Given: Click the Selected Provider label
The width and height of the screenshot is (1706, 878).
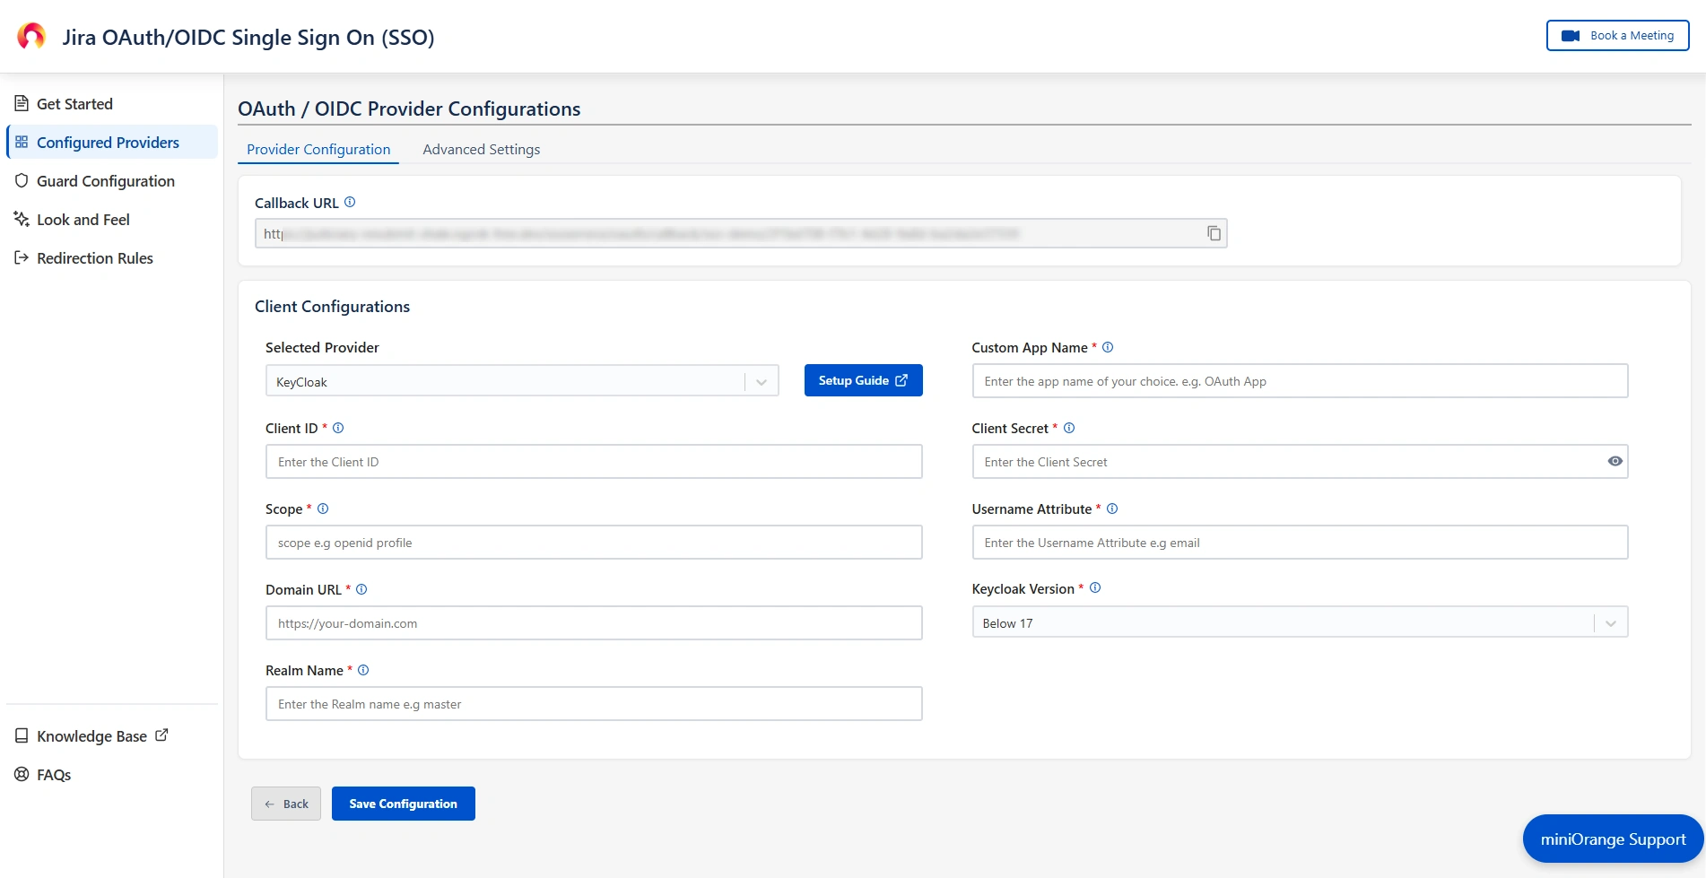Looking at the screenshot, I should [x=322, y=347].
